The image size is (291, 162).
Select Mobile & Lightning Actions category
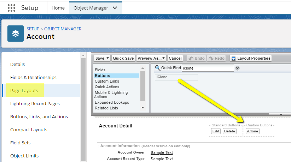[111, 95]
